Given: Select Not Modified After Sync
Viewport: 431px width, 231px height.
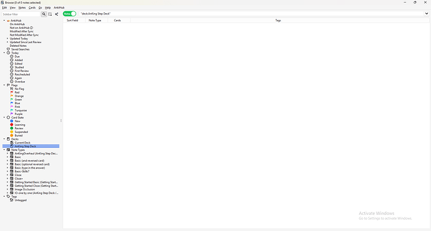Looking at the screenshot, I should (24, 35).
